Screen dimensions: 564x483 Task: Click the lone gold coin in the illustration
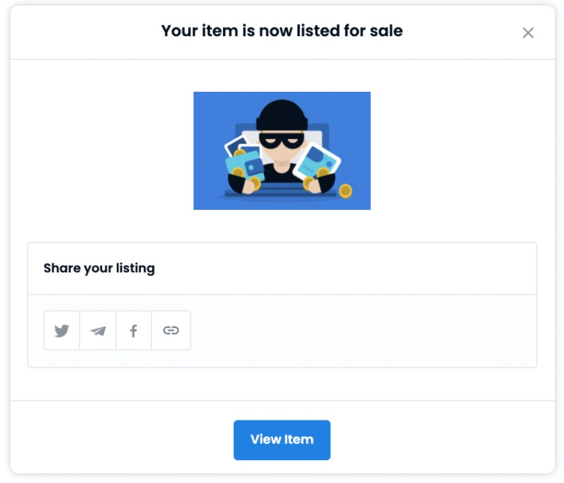pyautogui.click(x=345, y=190)
